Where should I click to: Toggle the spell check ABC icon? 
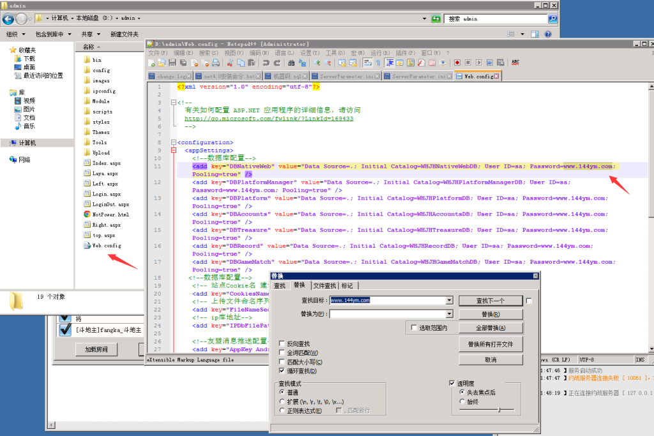(x=515, y=63)
